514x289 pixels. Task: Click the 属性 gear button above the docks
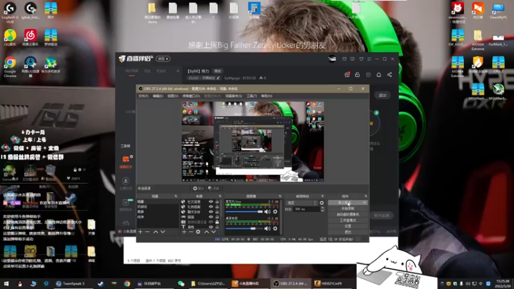coord(199,188)
